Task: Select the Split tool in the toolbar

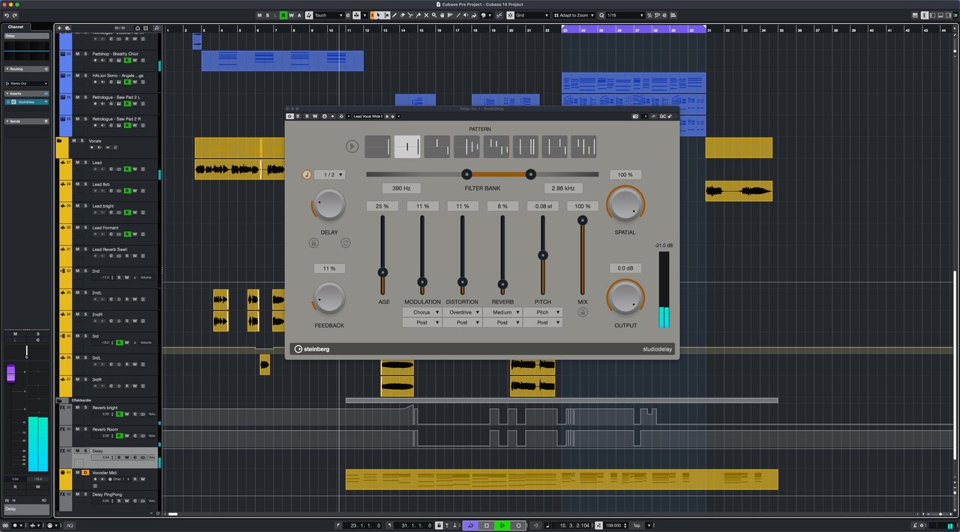Action: 411,15
